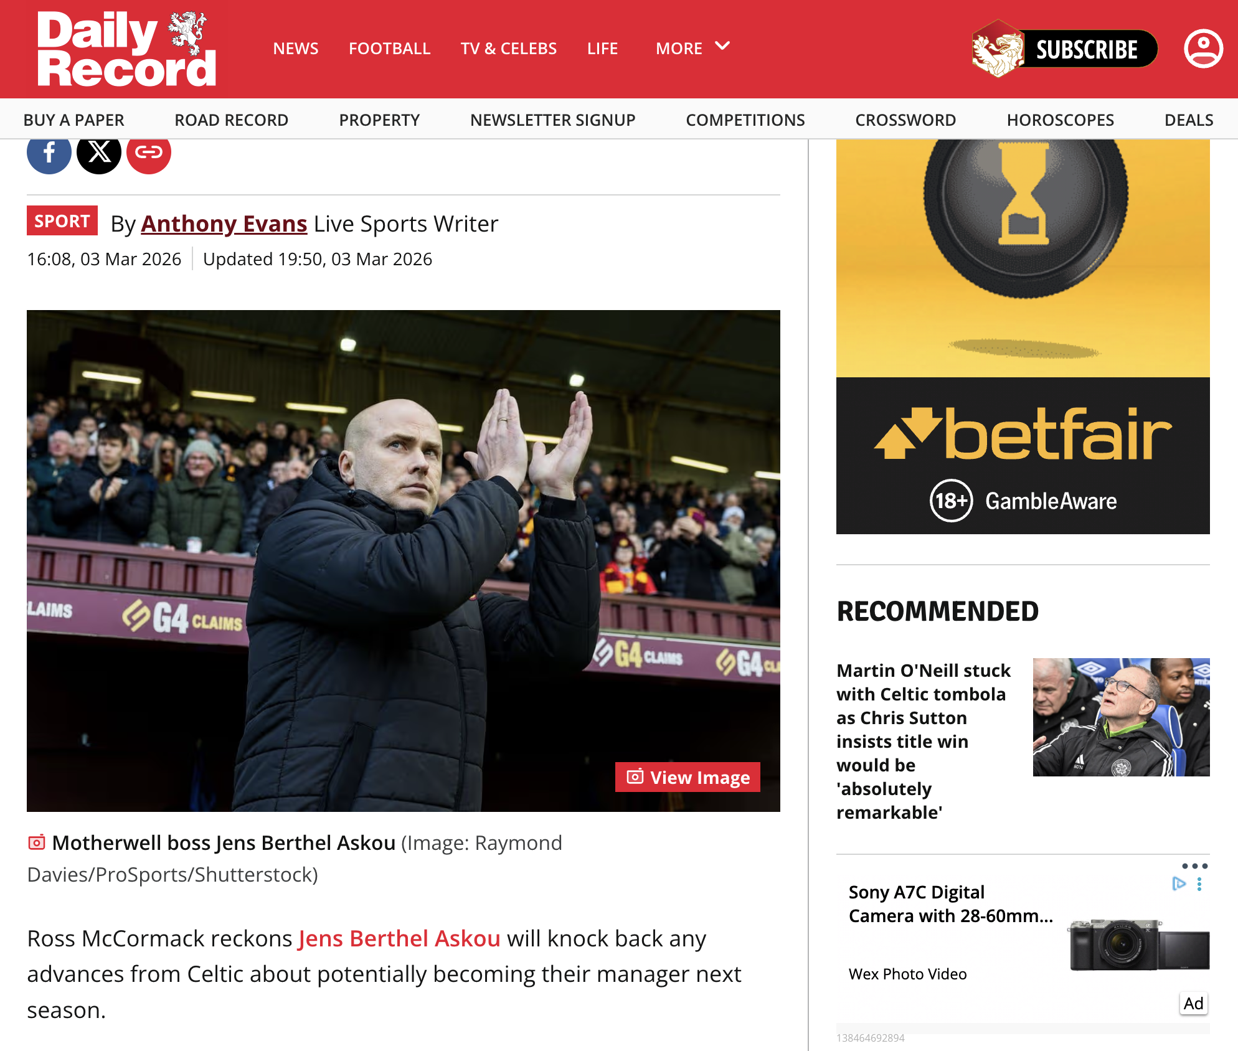Click the AdChoices triangle icon
1238x1051 pixels.
point(1179,884)
